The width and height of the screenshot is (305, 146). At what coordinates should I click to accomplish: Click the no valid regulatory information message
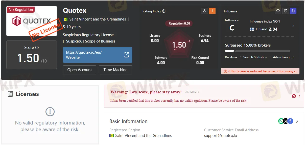[x=50, y=126]
